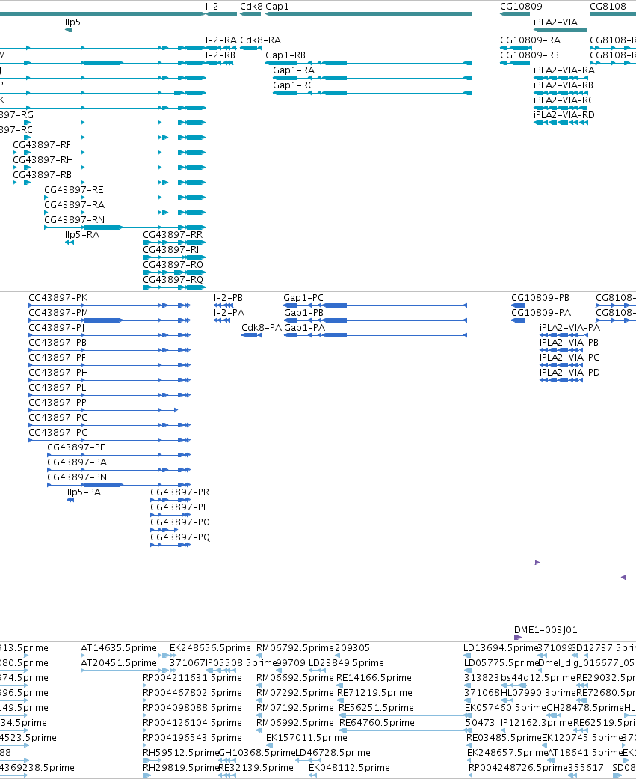Screen dimensions: 636x779
Task: Open the LD13694.5prime EST label
Action: coord(501,648)
